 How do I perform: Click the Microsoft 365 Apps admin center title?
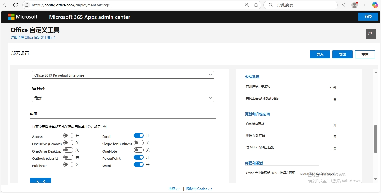pyautogui.click(x=90, y=17)
